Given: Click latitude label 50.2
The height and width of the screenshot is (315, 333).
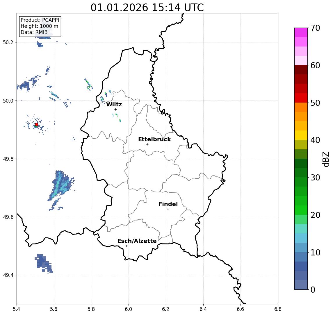Looking at the screenshot, I should [8, 42].
